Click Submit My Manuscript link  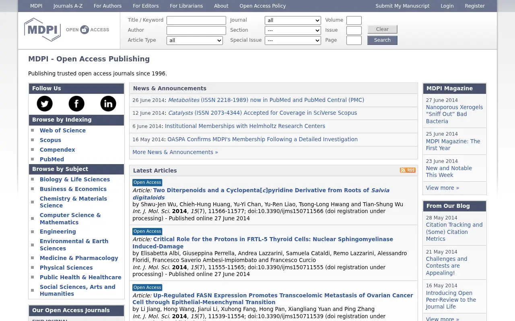pyautogui.click(x=402, y=6)
